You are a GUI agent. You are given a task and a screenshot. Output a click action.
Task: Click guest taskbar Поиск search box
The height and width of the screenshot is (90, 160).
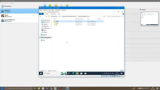55,73
